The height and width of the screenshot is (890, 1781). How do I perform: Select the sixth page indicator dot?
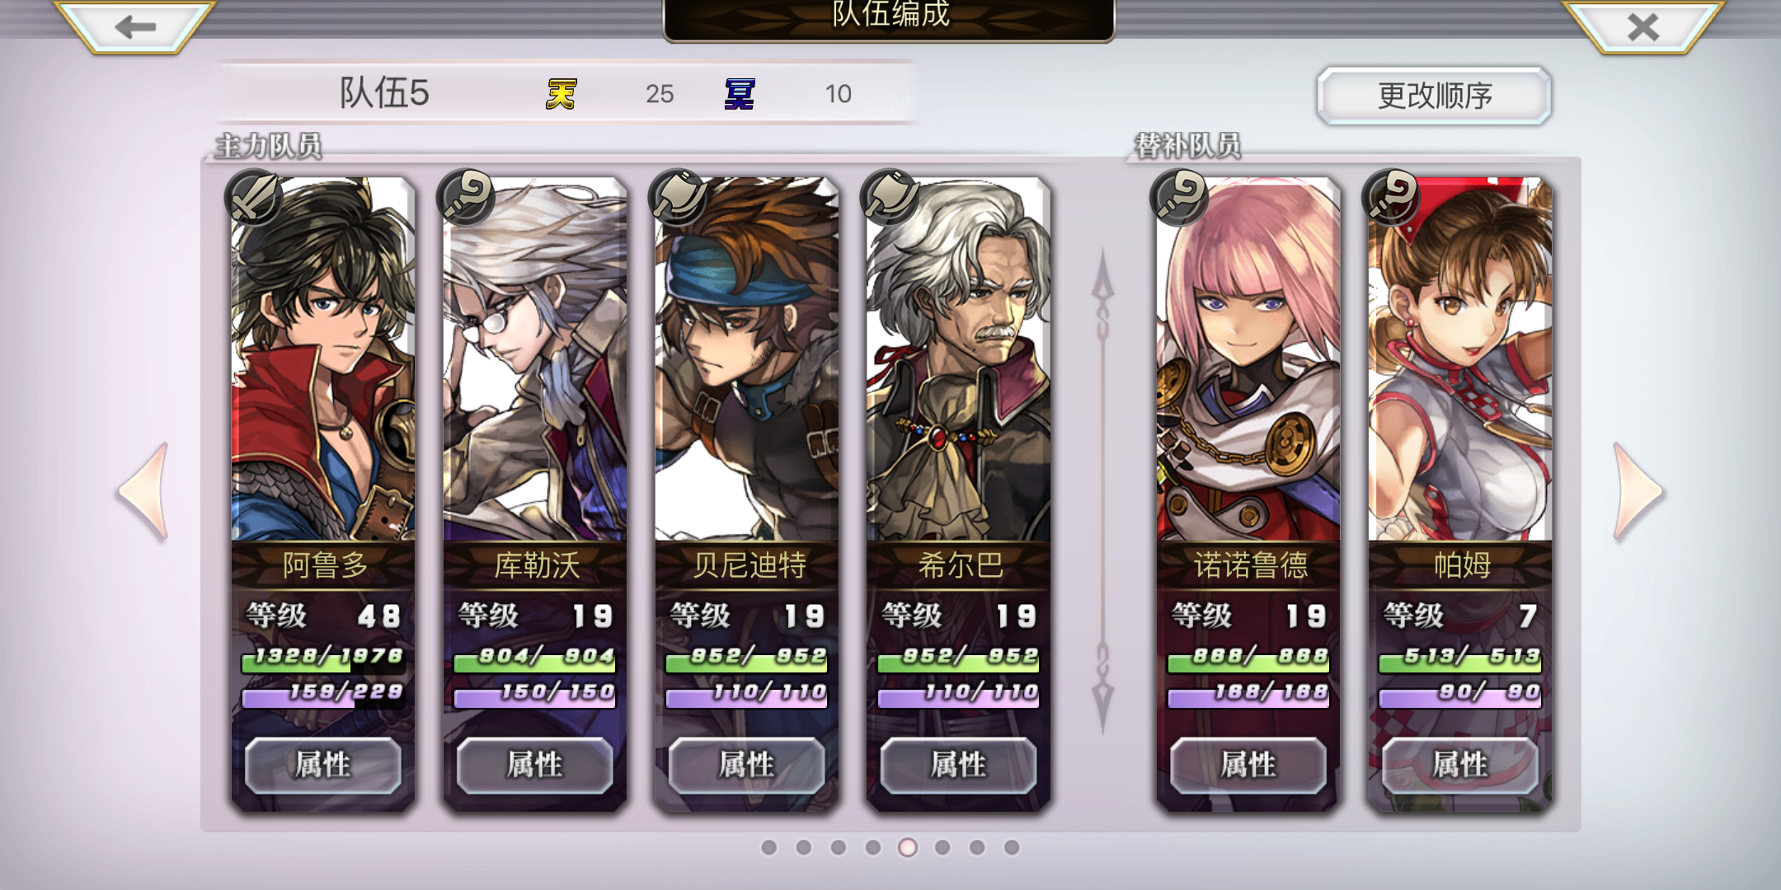[x=942, y=847]
